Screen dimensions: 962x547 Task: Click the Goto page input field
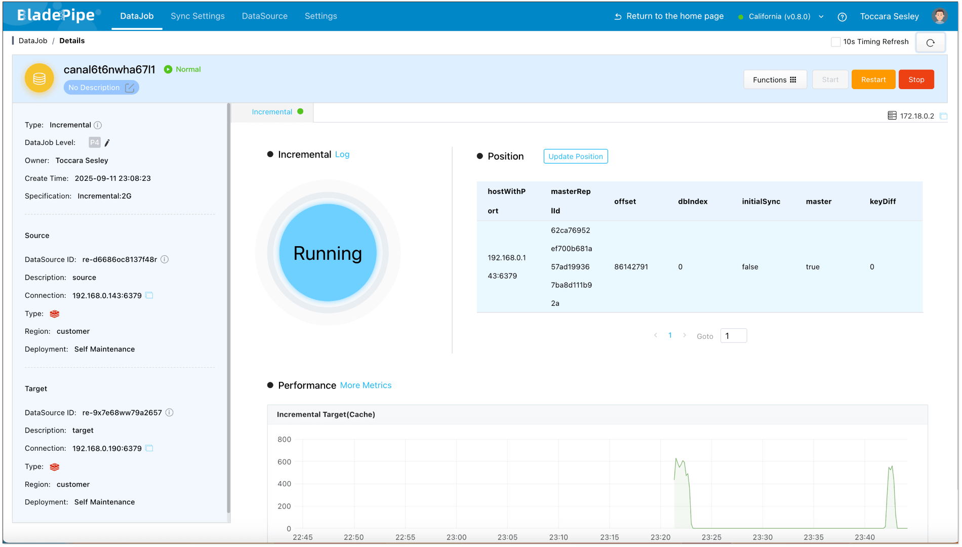(x=733, y=336)
